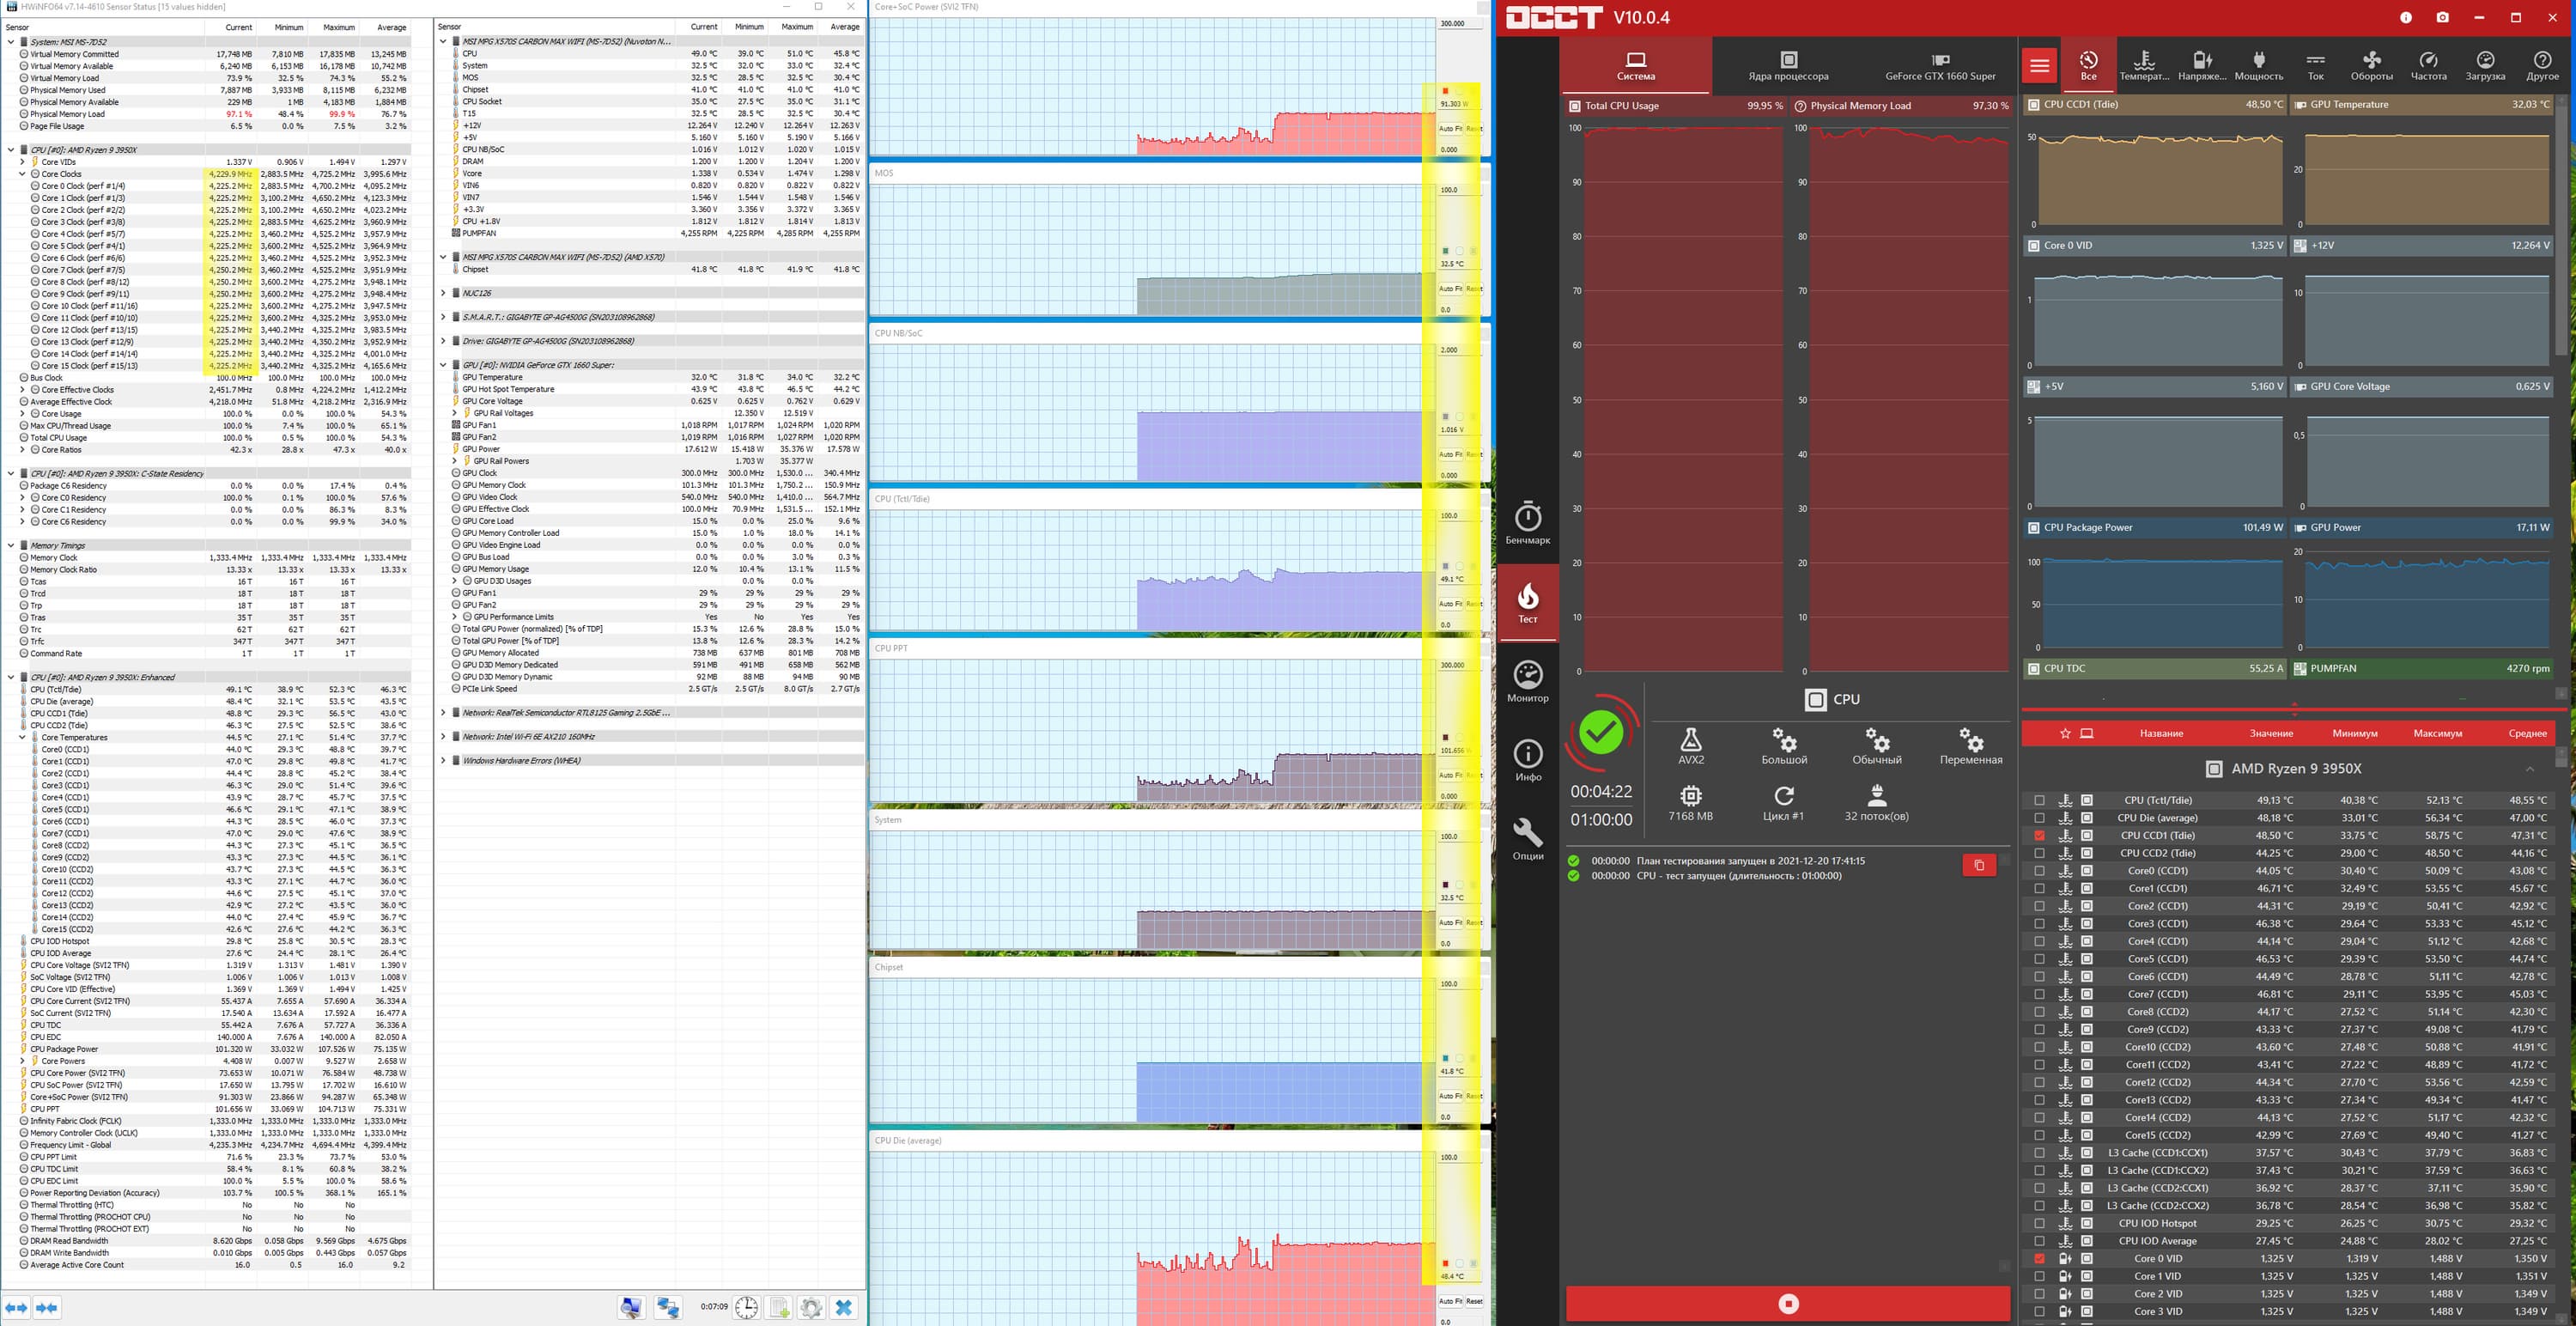Switch to GeForce GTX 1660 Super tab
2576x1326 pixels.
(x=1940, y=66)
